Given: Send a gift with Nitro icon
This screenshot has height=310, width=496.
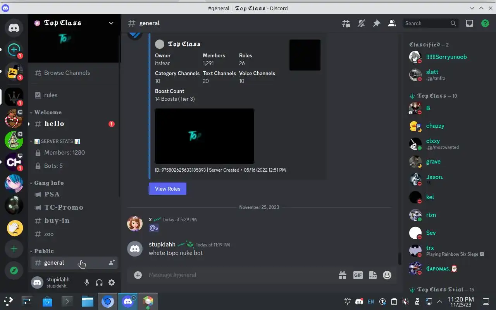Looking at the screenshot, I should tap(343, 275).
